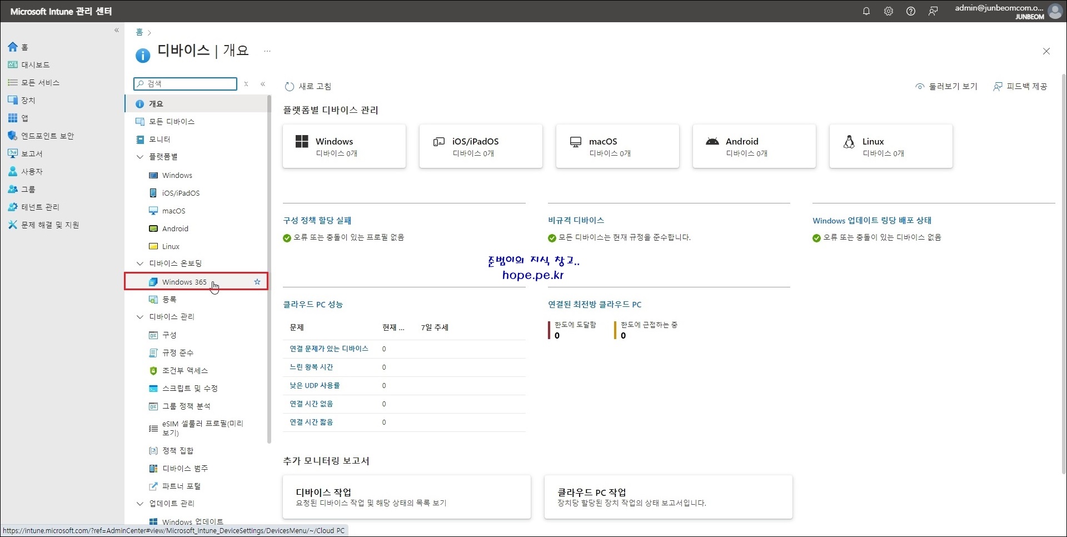Open the macOS platform card
Screen dimensions: 1067x537
(x=617, y=146)
